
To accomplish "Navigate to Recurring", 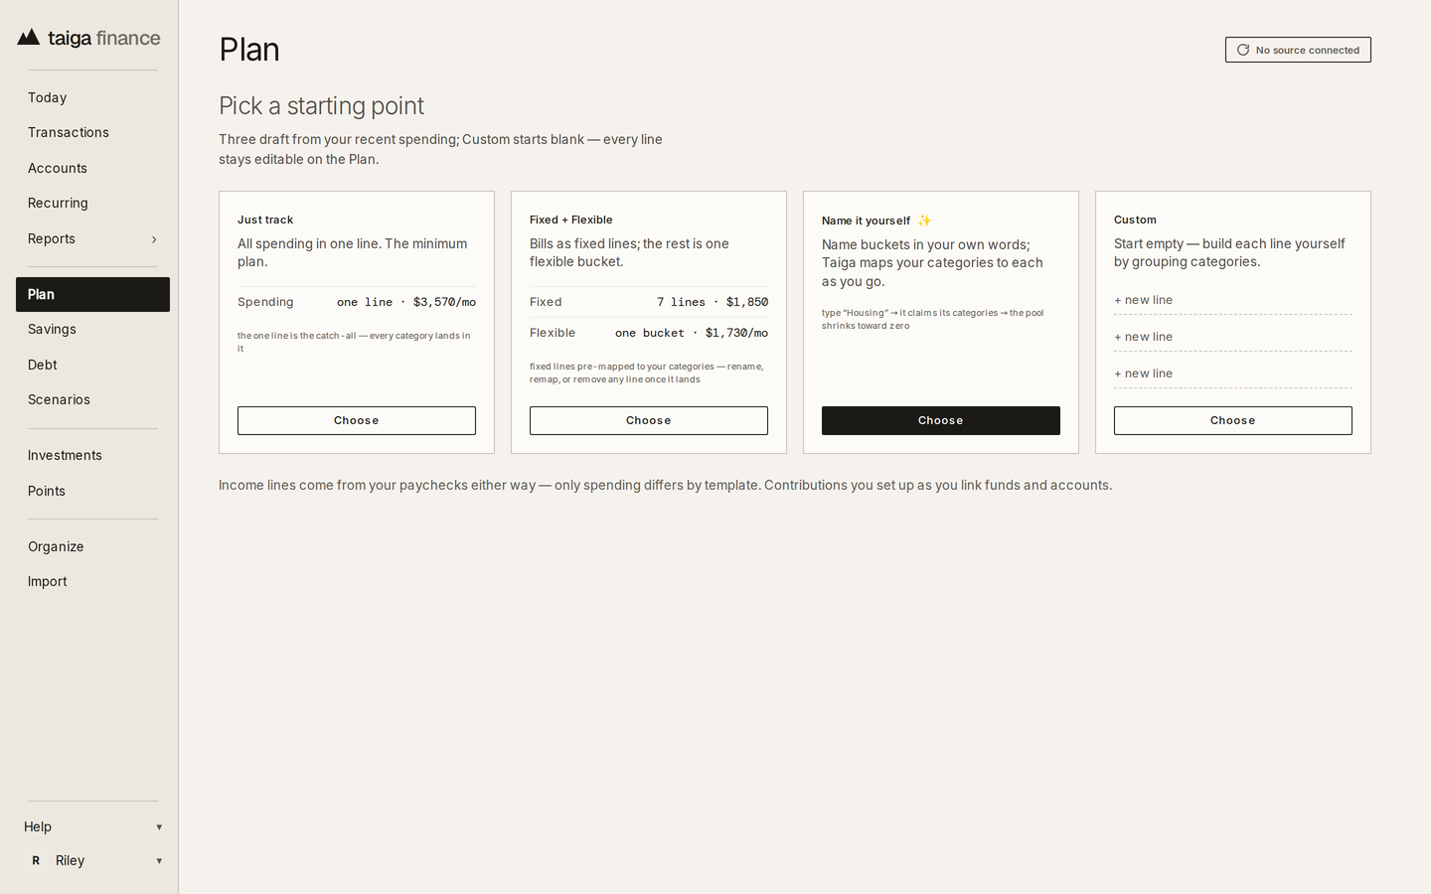I will (x=92, y=203).
